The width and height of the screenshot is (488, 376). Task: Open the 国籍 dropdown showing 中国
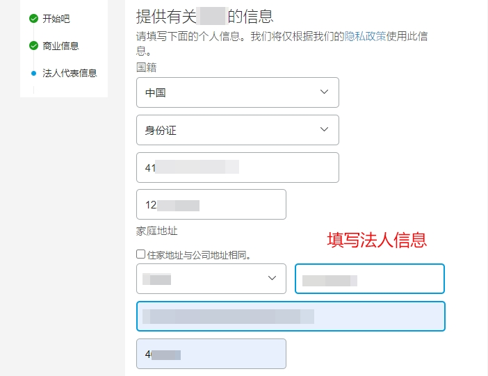[238, 92]
